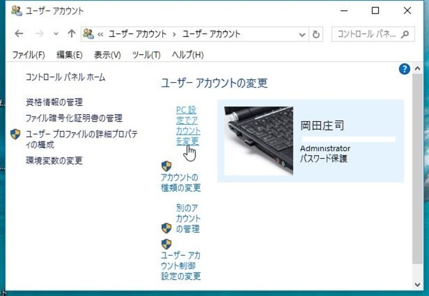
Task: Click the back navigation arrow
Action: pyautogui.click(x=19, y=34)
